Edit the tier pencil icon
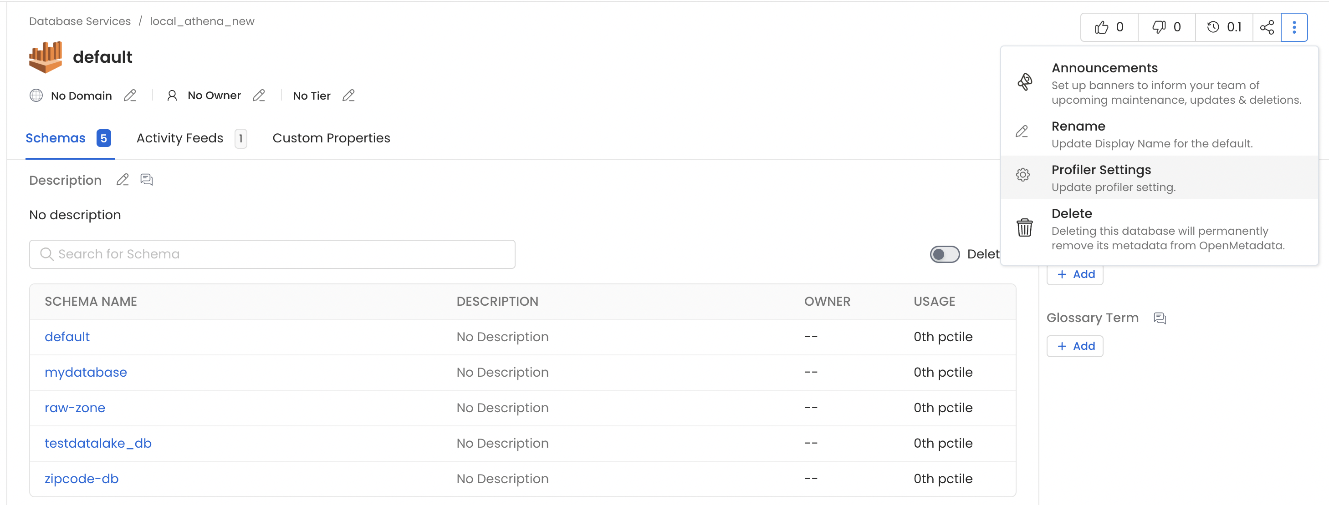This screenshot has height=505, width=1329. [x=349, y=96]
